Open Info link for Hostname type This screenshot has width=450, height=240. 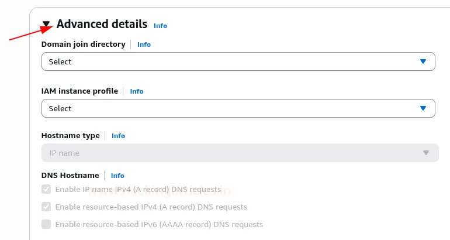point(118,136)
